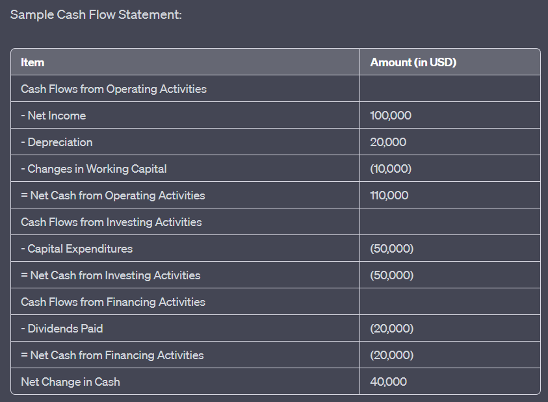Click the 100,000 Net Income amount
548x402 pixels.
(x=391, y=116)
